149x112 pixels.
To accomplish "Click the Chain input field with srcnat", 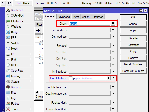I will click(90, 23).
